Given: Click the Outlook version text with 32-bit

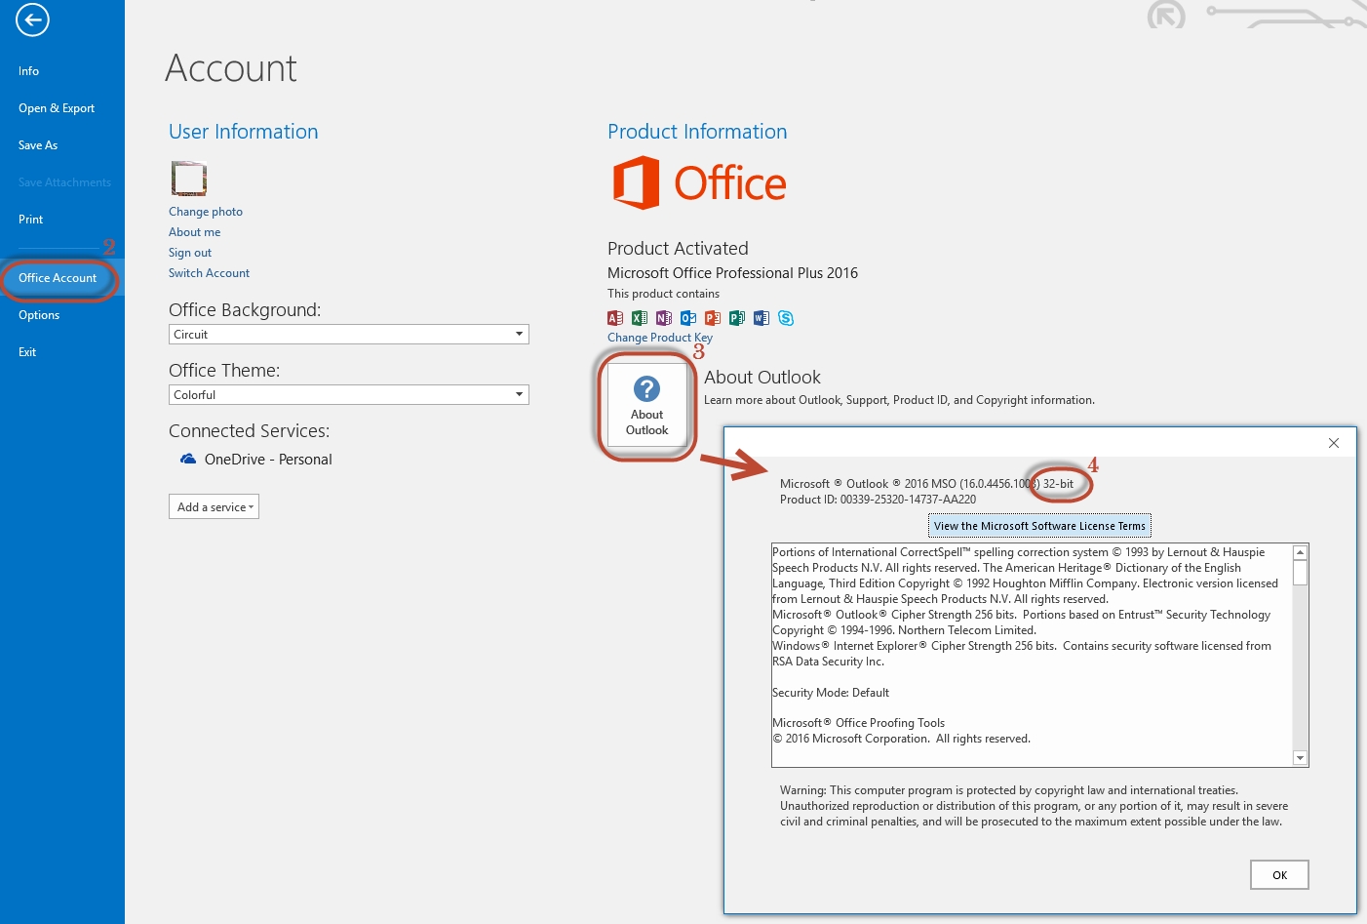Looking at the screenshot, I should pos(926,484).
